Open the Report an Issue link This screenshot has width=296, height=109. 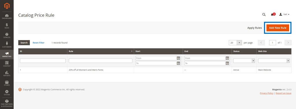[283, 93]
